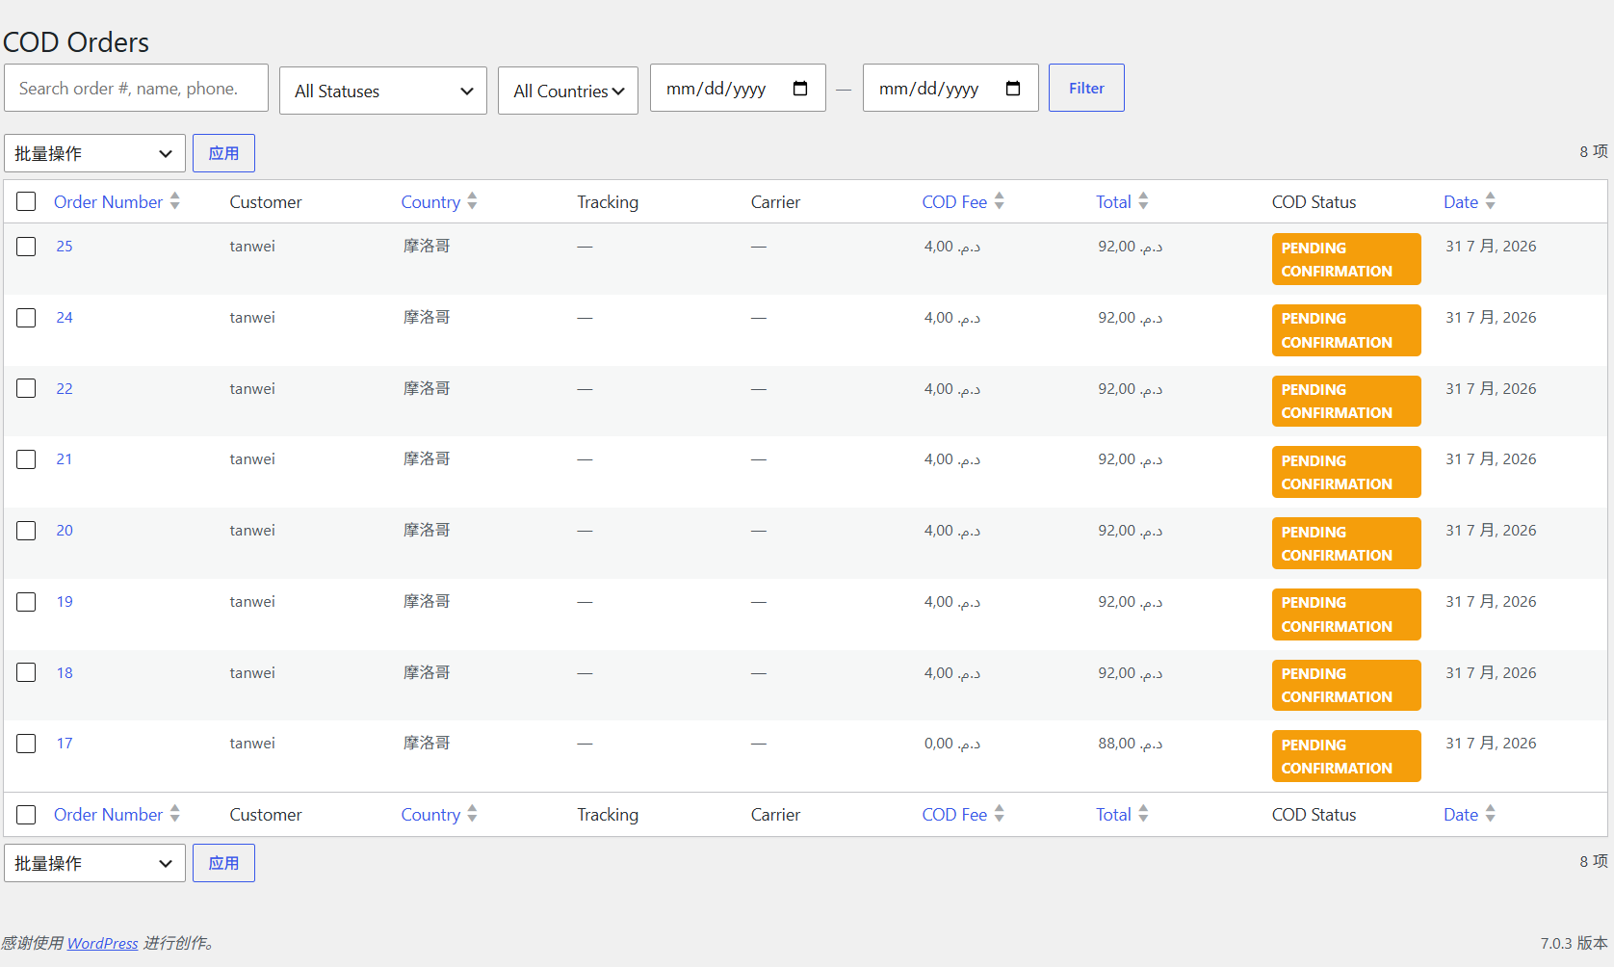Open the top 批量操作 bulk actions dropdown
This screenshot has height=967, width=1614.
[x=95, y=153]
